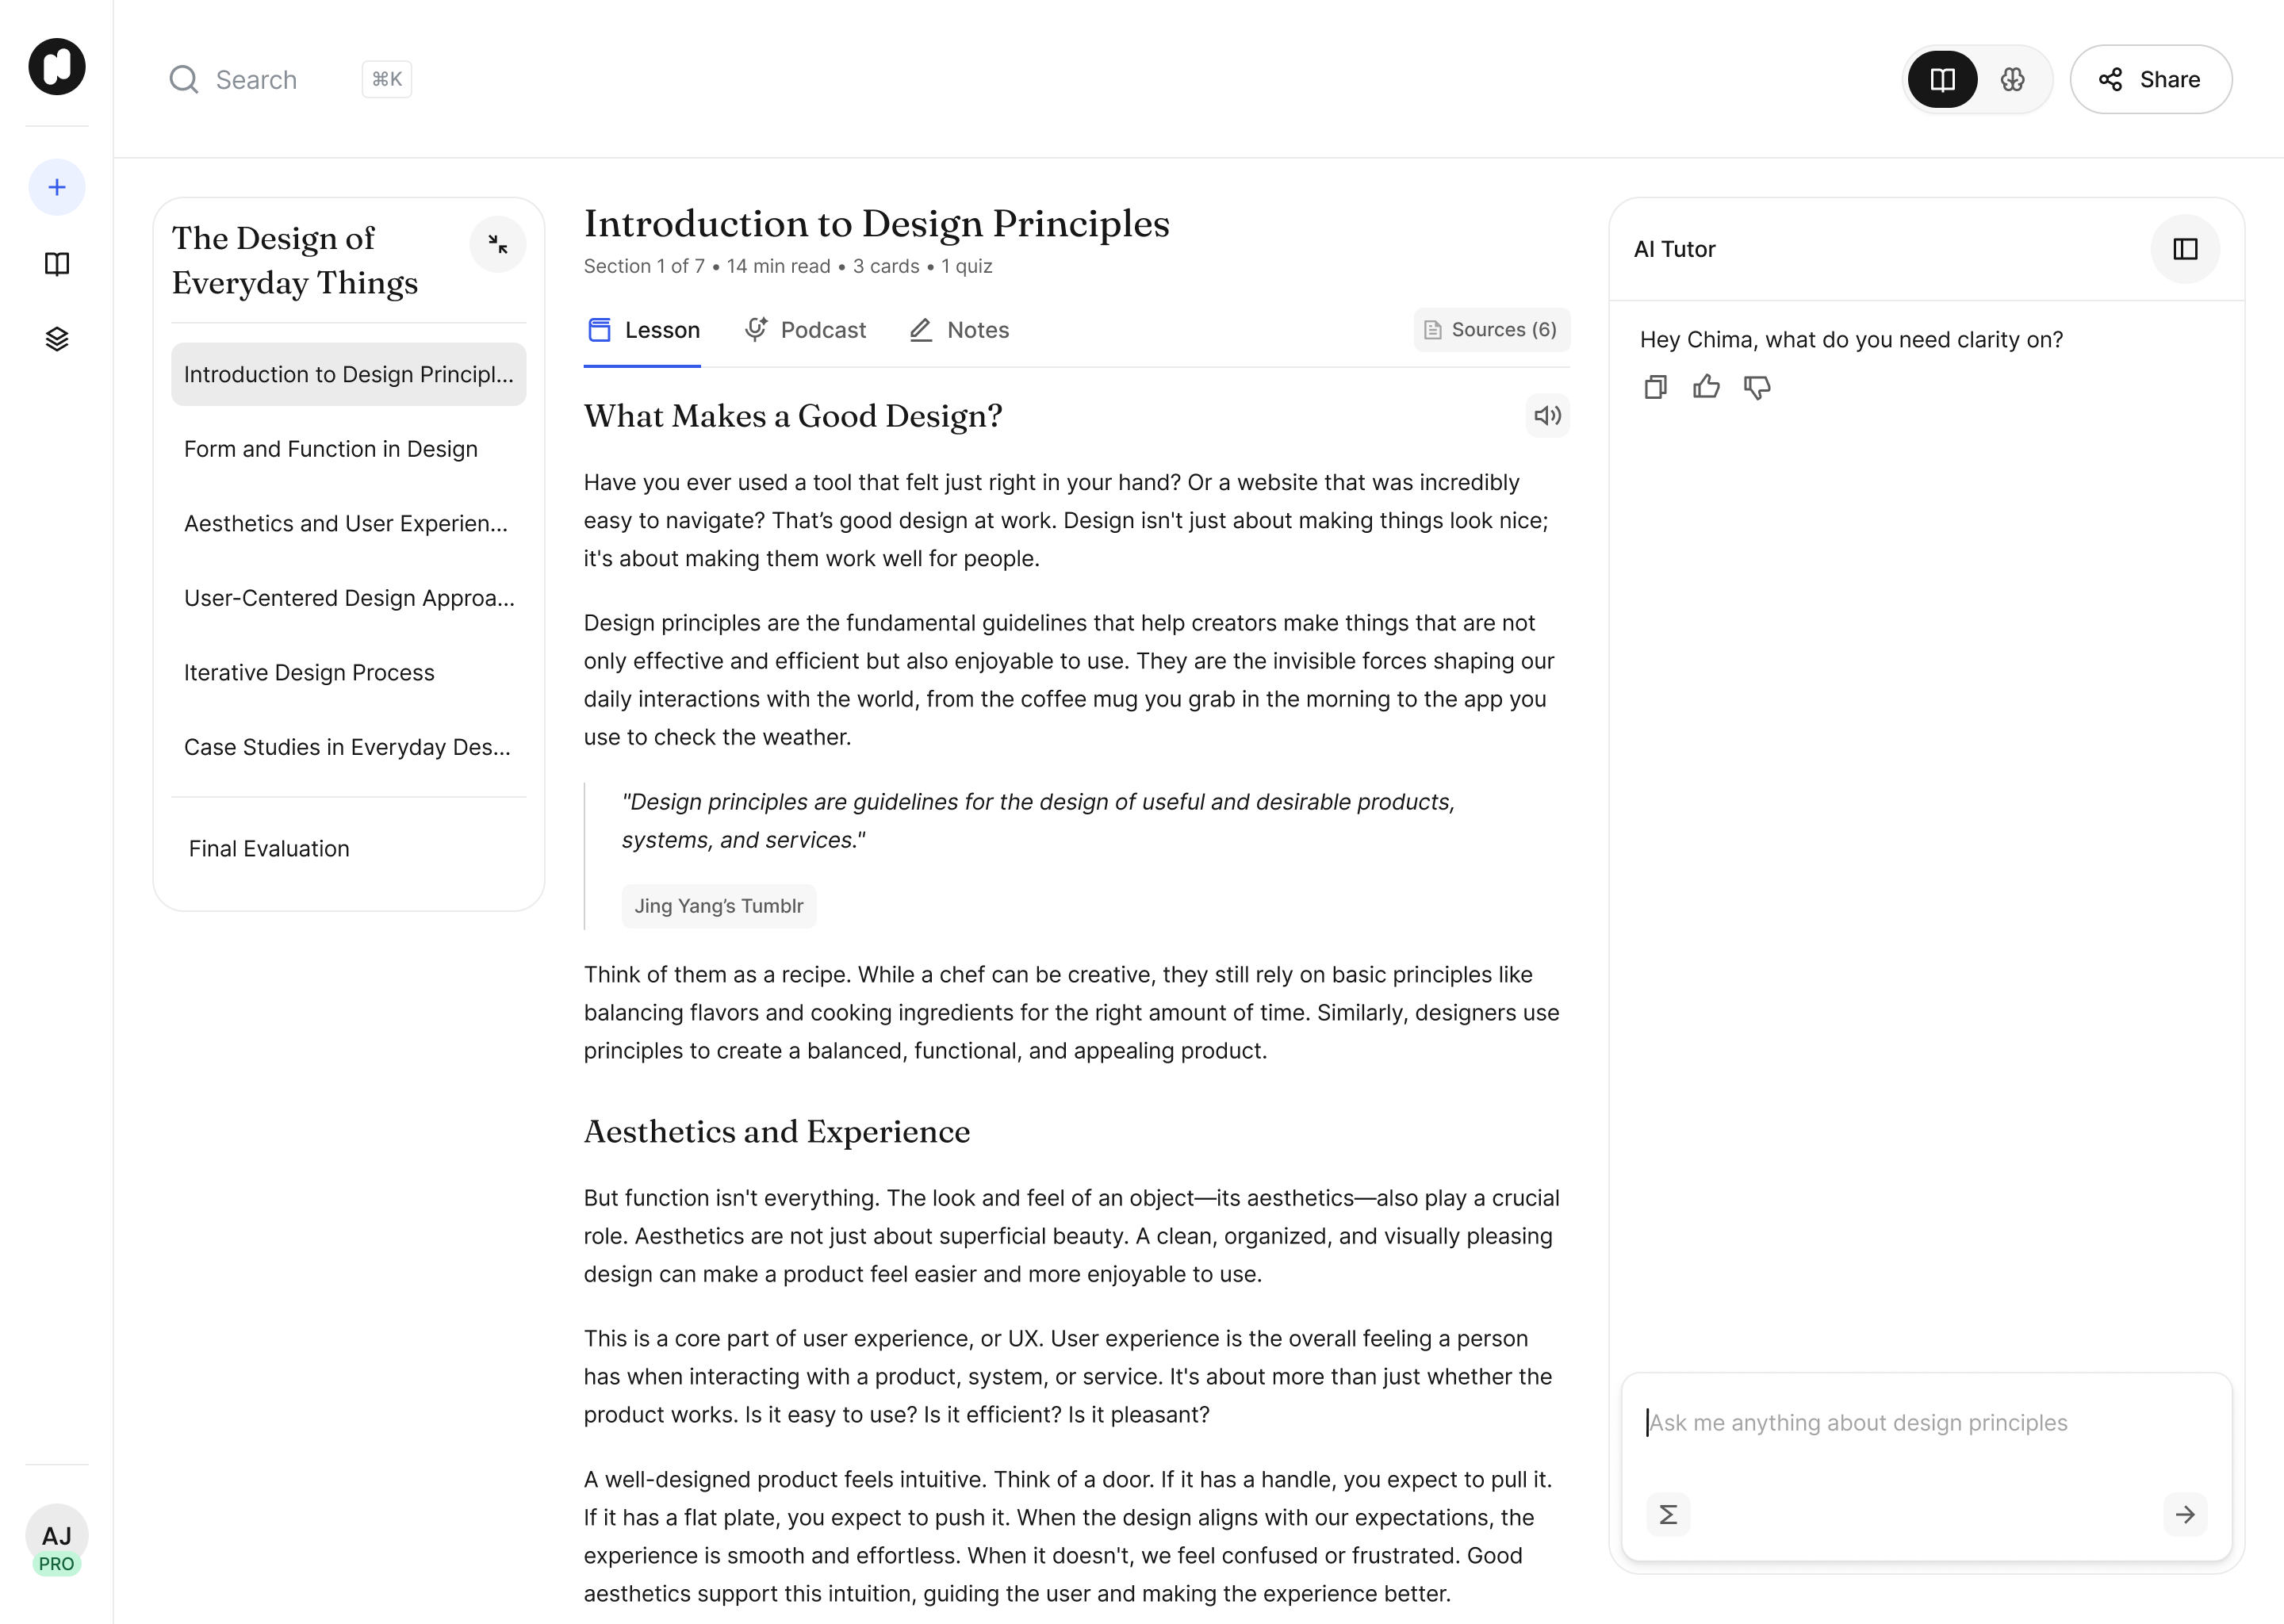Open the Jing Yang's Tumblr source
The height and width of the screenshot is (1624, 2284).
(x=719, y=906)
